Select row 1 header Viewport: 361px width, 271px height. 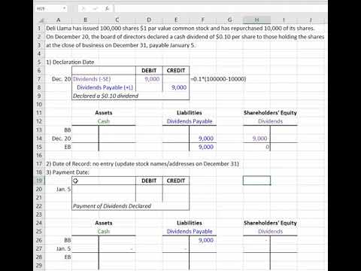click(x=39, y=29)
